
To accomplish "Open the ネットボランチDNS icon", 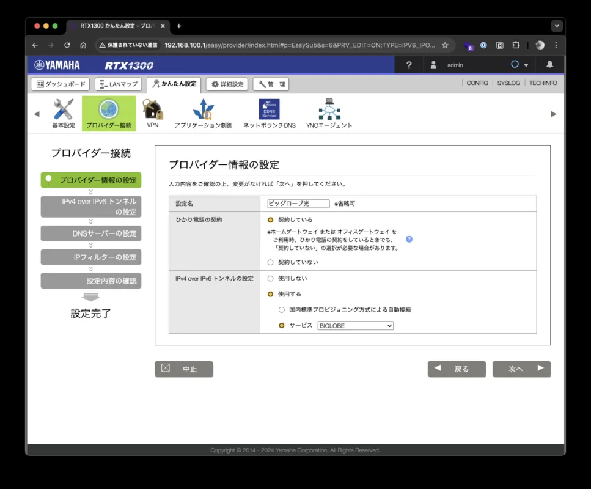I will (269, 110).
